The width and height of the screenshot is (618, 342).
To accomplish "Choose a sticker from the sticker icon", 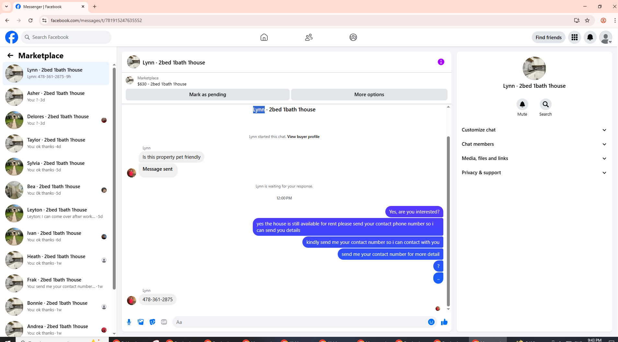I will tap(152, 322).
